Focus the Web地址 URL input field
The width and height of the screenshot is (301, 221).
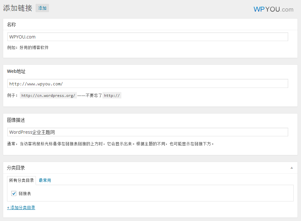point(148,83)
